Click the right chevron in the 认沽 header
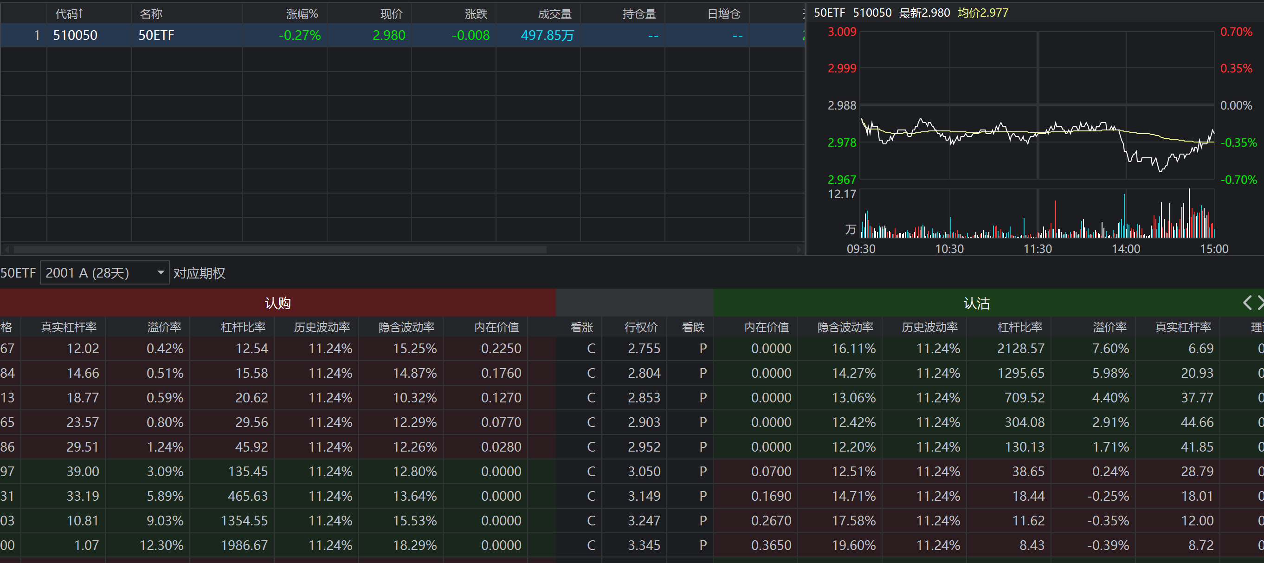Screen dimensions: 1264x563 pyautogui.click(x=1260, y=302)
